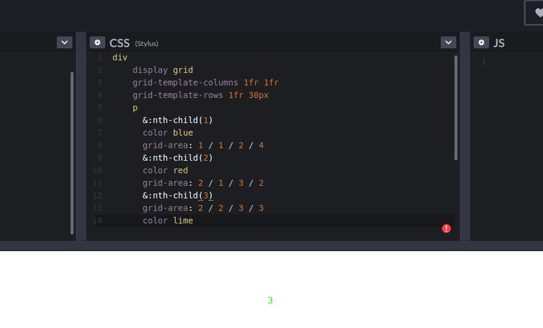Click the (Stylus) preprocessor label
This screenshot has height=328, width=543.
(x=147, y=44)
